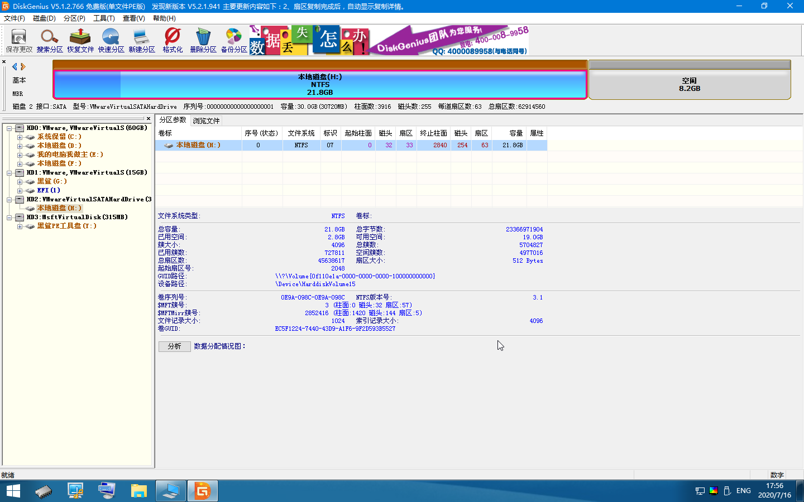This screenshot has height=502, width=804.
Task: Launch the 恢复文件 recover files tool
Action: (x=80, y=41)
